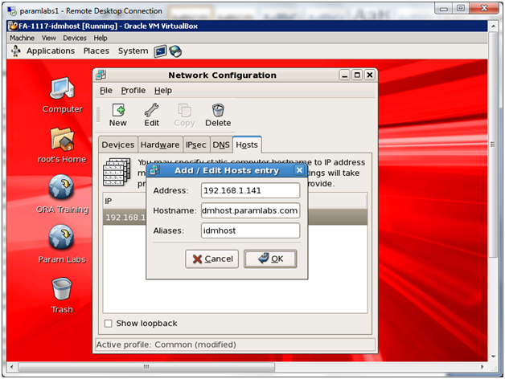
Task: Maximize the Network Configuration window
Action: (357, 75)
